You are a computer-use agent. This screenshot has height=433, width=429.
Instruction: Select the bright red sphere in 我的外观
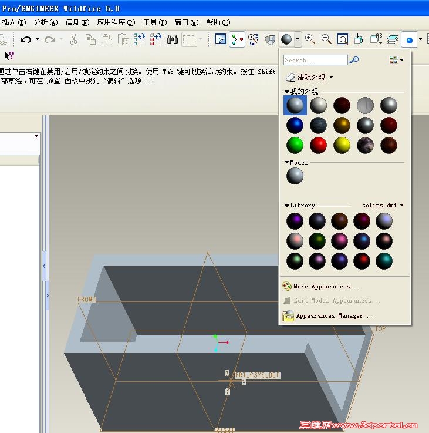[x=318, y=145]
